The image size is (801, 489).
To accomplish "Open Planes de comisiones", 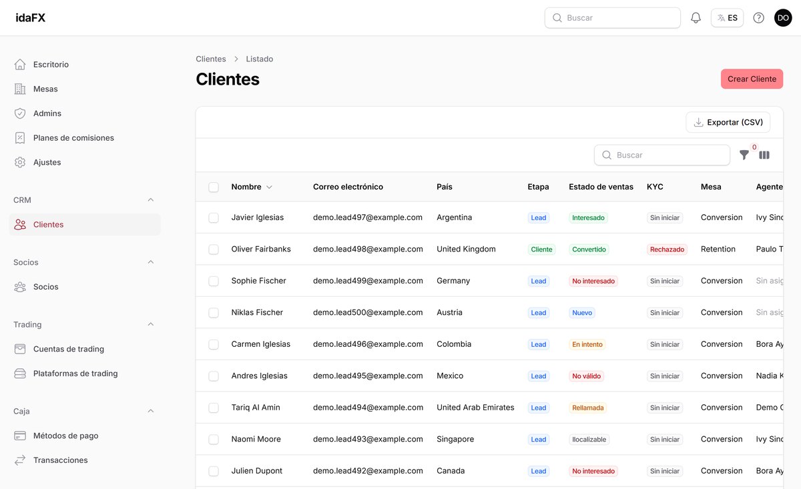I will click(x=85, y=138).
